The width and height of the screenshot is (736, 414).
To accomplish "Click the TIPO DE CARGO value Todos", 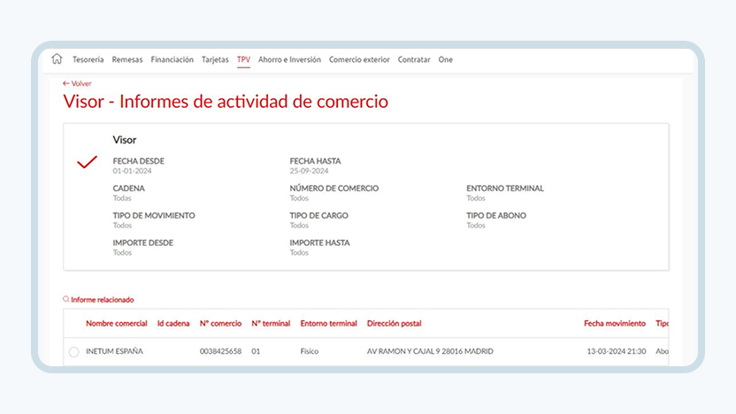I will [299, 226].
